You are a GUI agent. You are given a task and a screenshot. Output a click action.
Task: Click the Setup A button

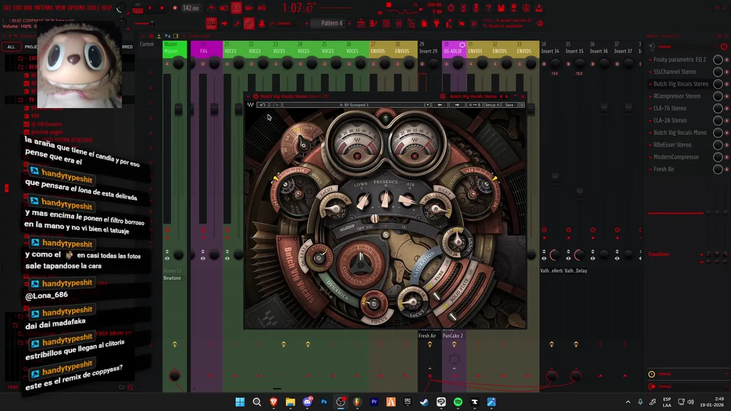tap(492, 105)
